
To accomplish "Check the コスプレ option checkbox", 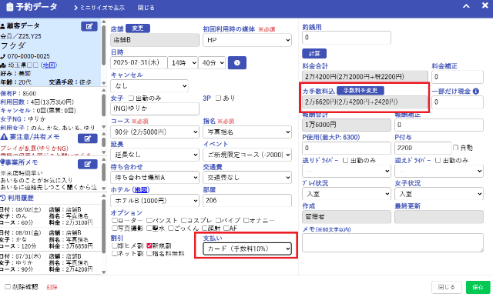I will 183,220.
